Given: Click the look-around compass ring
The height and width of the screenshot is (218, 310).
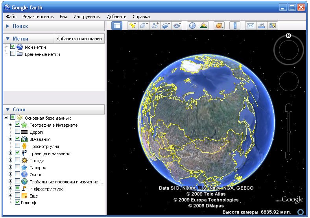Looking at the screenshot, I should (289, 50).
